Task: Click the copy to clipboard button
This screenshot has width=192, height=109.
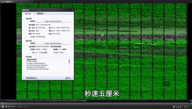Action: pyautogui.click(x=32, y=78)
